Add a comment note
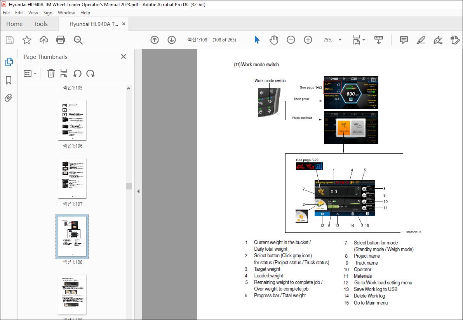This screenshot has height=320, width=463. click(x=404, y=40)
